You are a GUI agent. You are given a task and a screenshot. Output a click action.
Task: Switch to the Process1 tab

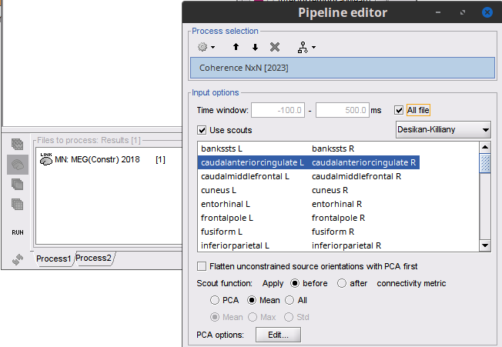(x=53, y=259)
